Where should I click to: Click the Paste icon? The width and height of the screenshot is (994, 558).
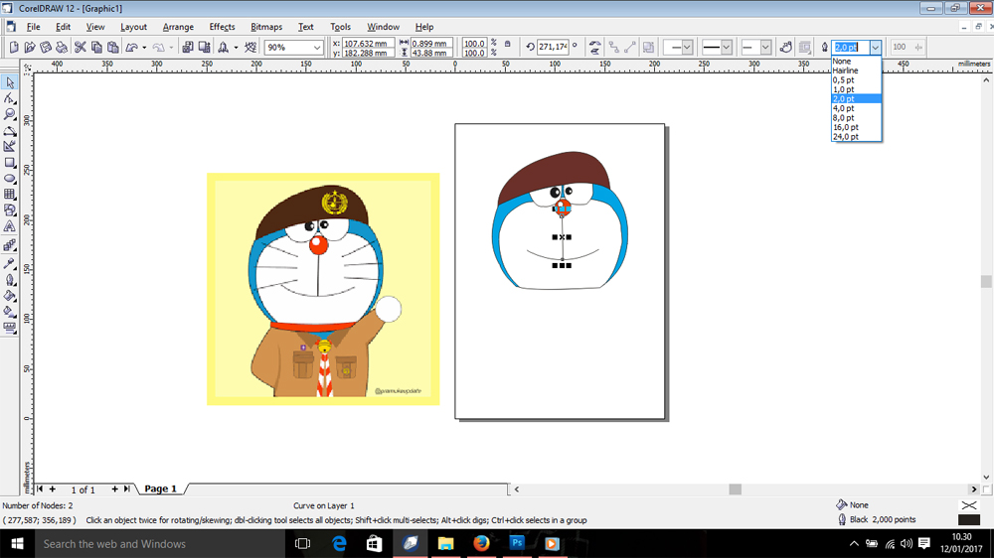(113, 47)
